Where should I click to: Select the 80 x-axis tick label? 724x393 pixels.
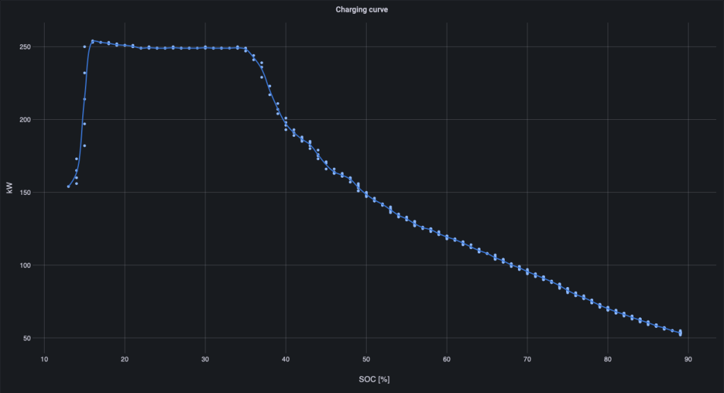[x=608, y=359]
